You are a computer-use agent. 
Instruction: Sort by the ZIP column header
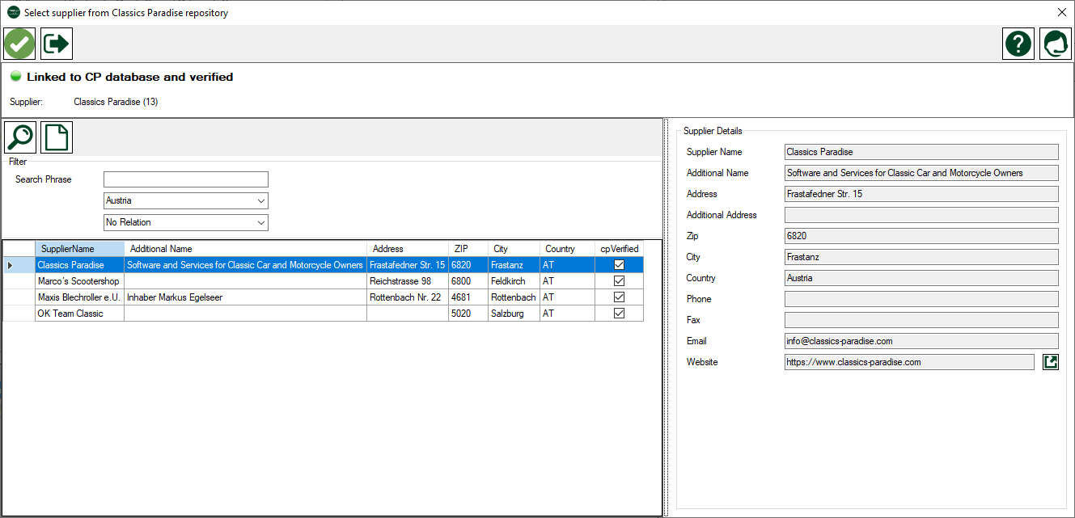[x=468, y=249]
